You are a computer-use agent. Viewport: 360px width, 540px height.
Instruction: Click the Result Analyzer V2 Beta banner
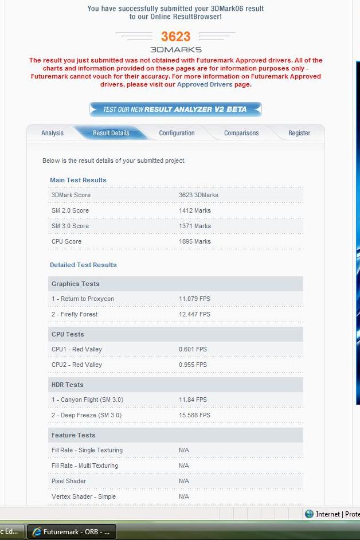(x=175, y=109)
